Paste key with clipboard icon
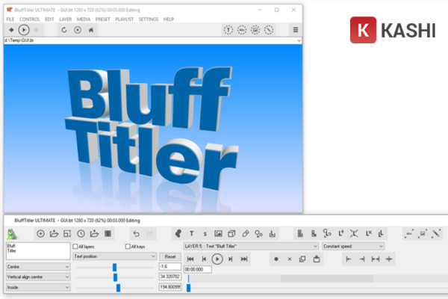Viewport: 448px width, 299px height. pos(317,259)
